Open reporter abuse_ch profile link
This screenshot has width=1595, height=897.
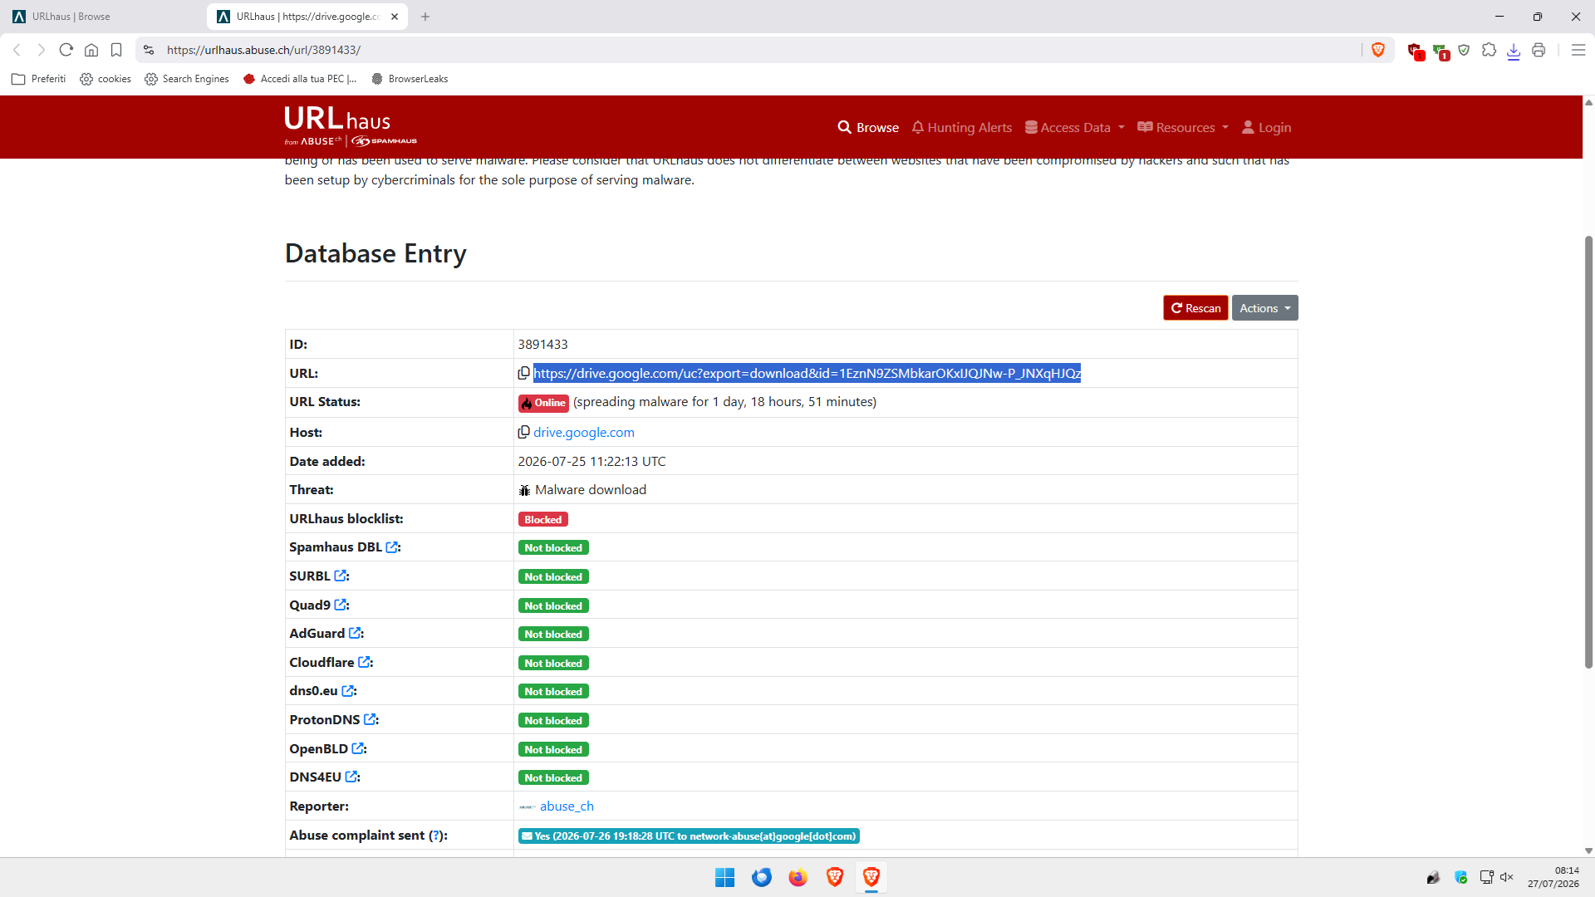(567, 806)
